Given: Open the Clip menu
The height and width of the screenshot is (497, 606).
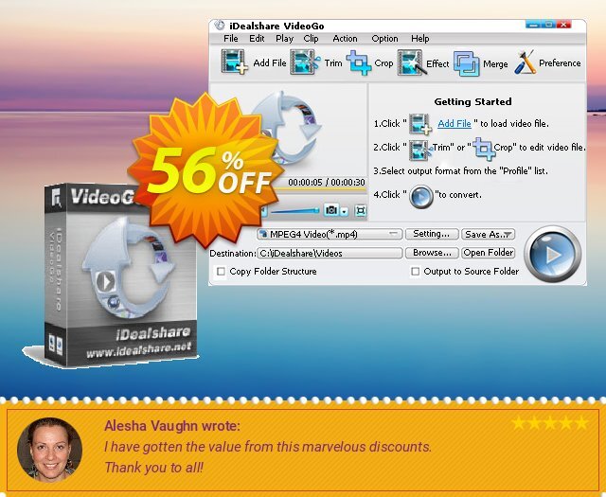Looking at the screenshot, I should [x=312, y=39].
